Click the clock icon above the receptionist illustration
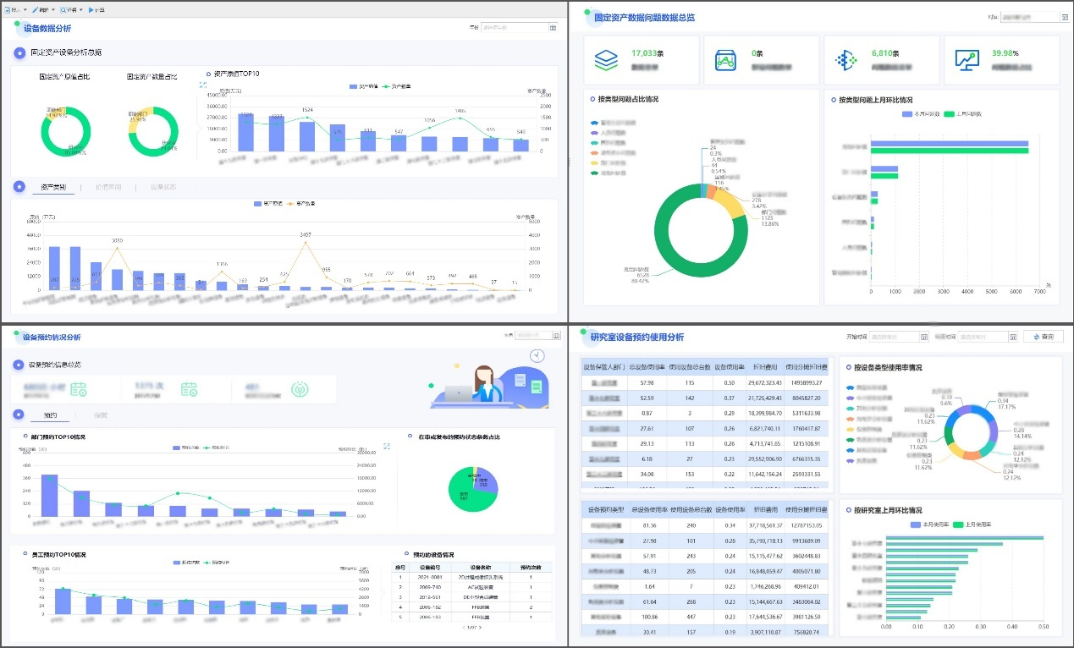1074x648 pixels. tap(537, 355)
